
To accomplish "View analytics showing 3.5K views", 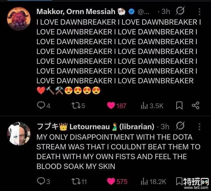I will pyautogui.click(x=152, y=106).
